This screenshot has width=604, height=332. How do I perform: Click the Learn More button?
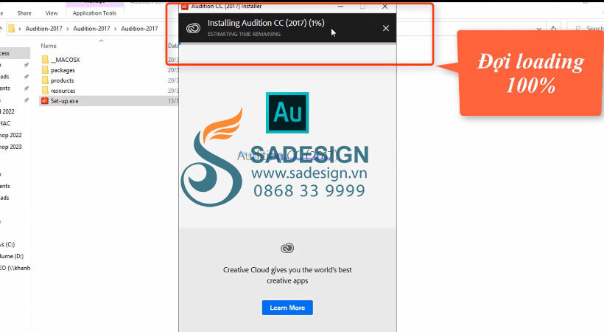tap(287, 307)
